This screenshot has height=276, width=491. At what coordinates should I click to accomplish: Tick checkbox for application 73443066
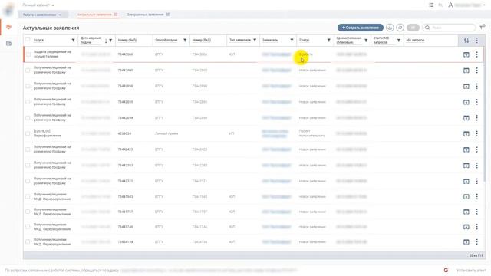tap(28, 54)
